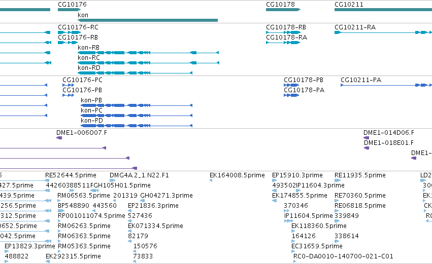
Task: Click the long teal kon gene bar
Action: [148, 20]
